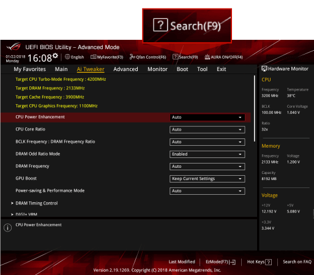Open DRAM Odd Ratio Mode dropdown
This screenshot has height=275, width=314.
pyautogui.click(x=207, y=154)
